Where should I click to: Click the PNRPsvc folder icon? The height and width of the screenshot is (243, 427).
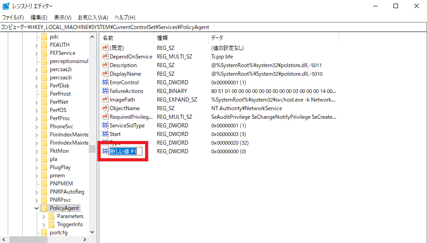(44, 200)
